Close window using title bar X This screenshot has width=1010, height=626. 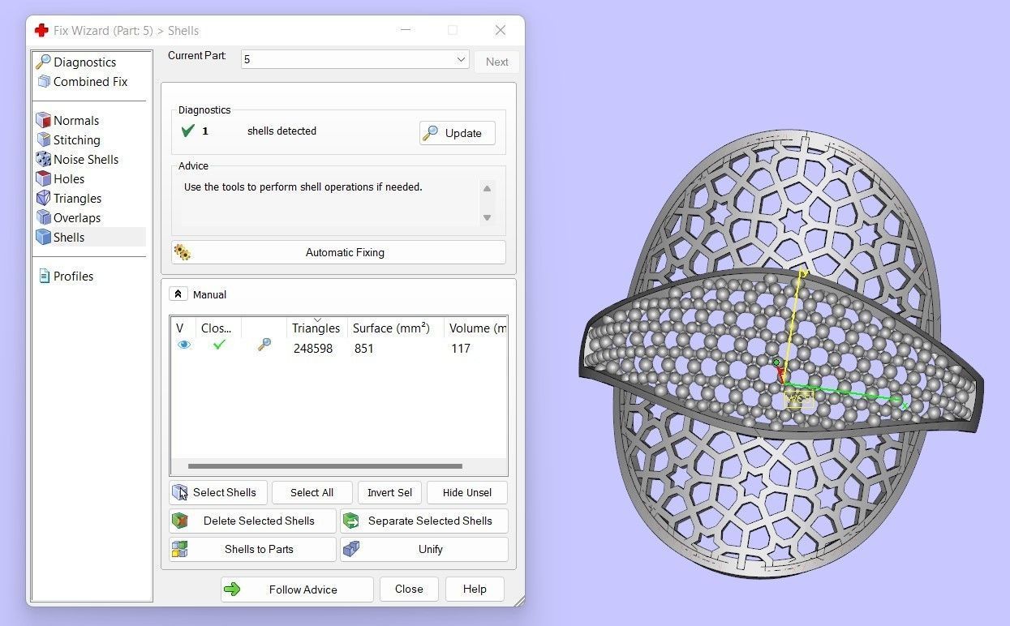point(501,30)
